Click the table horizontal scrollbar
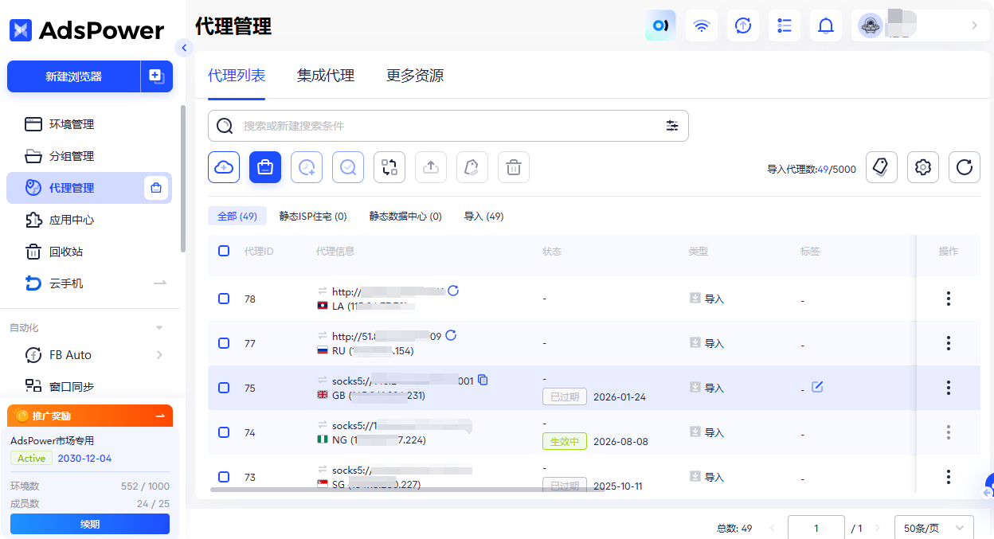 [x=406, y=488]
